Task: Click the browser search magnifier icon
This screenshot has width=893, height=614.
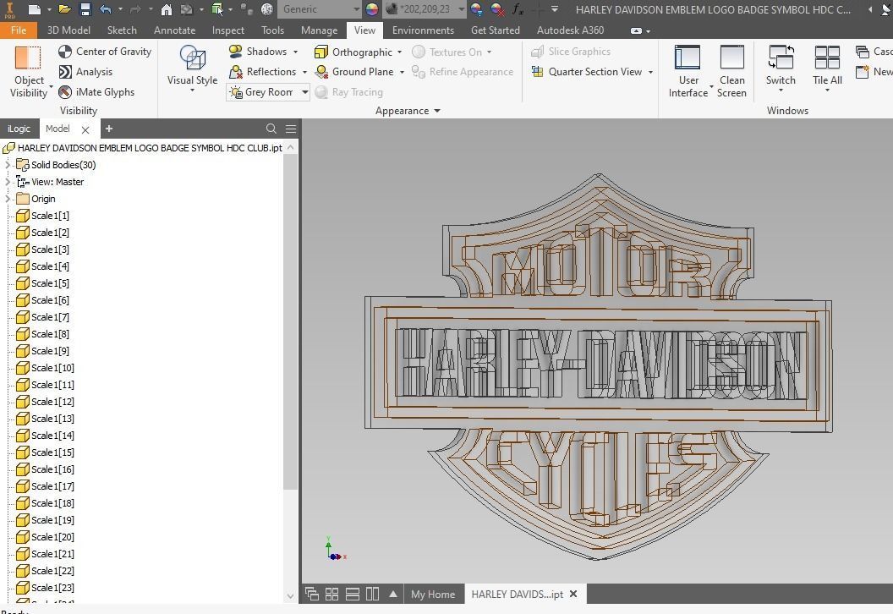Action: point(271,129)
